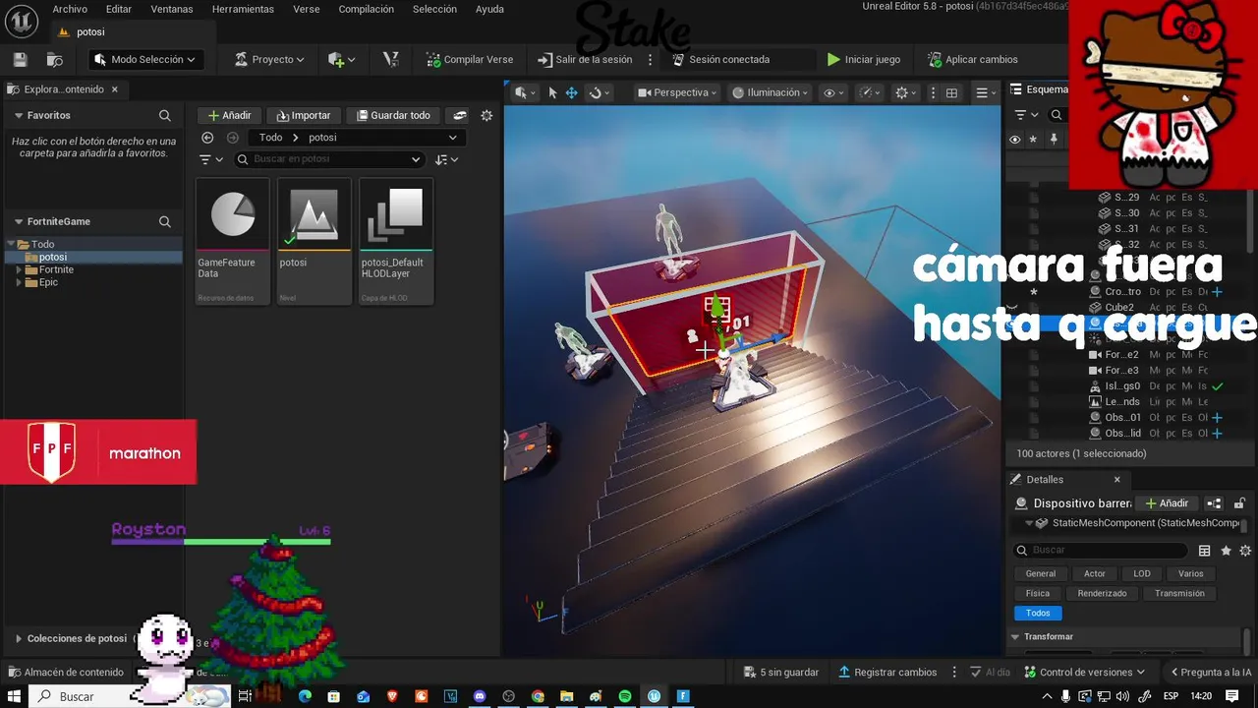
Task: Click Guardar todo button
Action: click(393, 115)
